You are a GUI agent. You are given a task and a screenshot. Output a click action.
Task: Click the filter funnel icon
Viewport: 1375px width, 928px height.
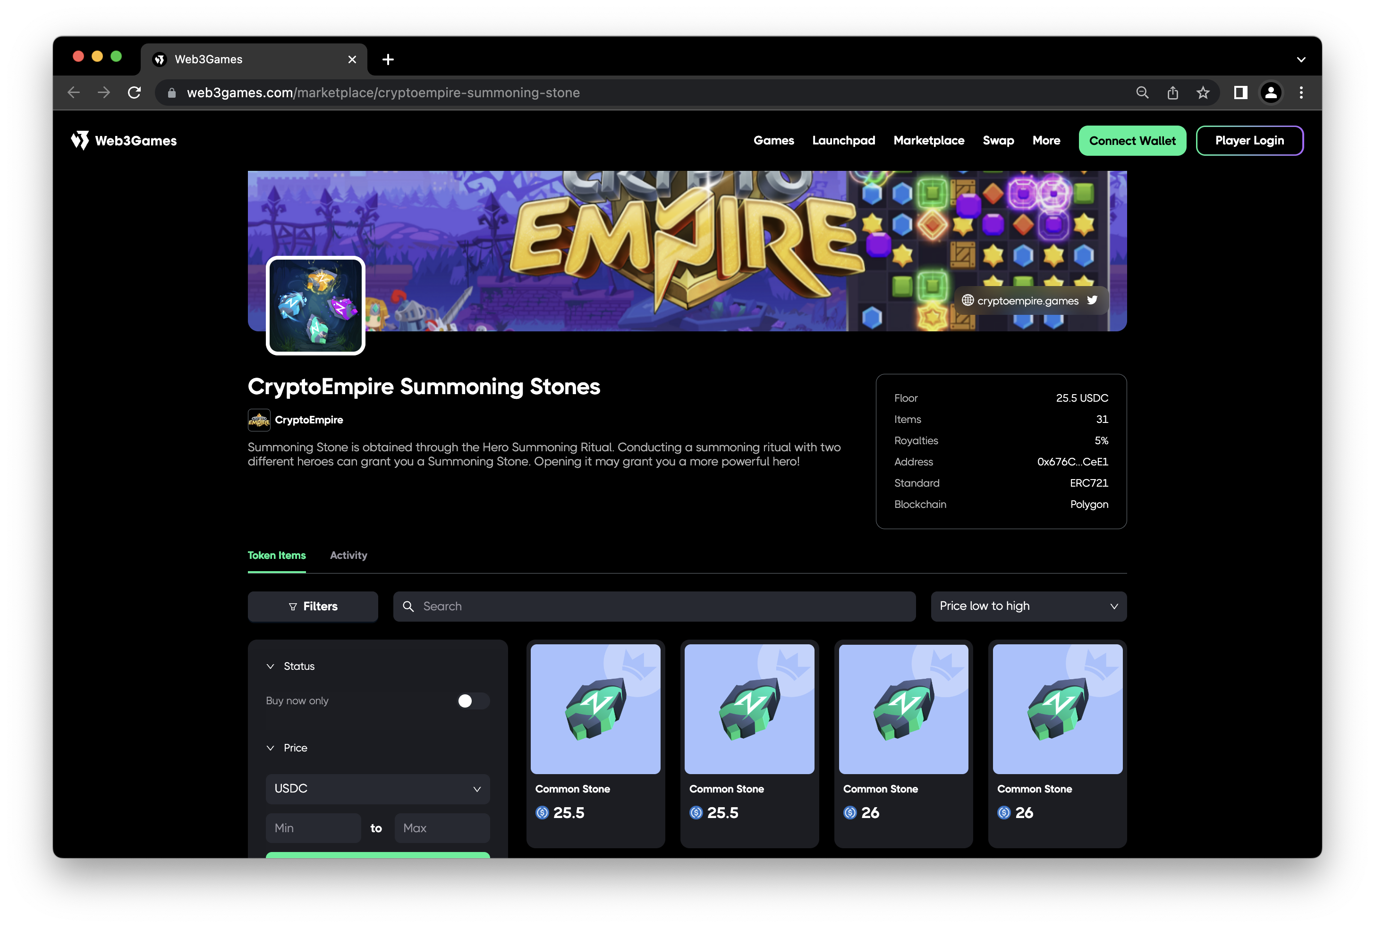tap(292, 606)
